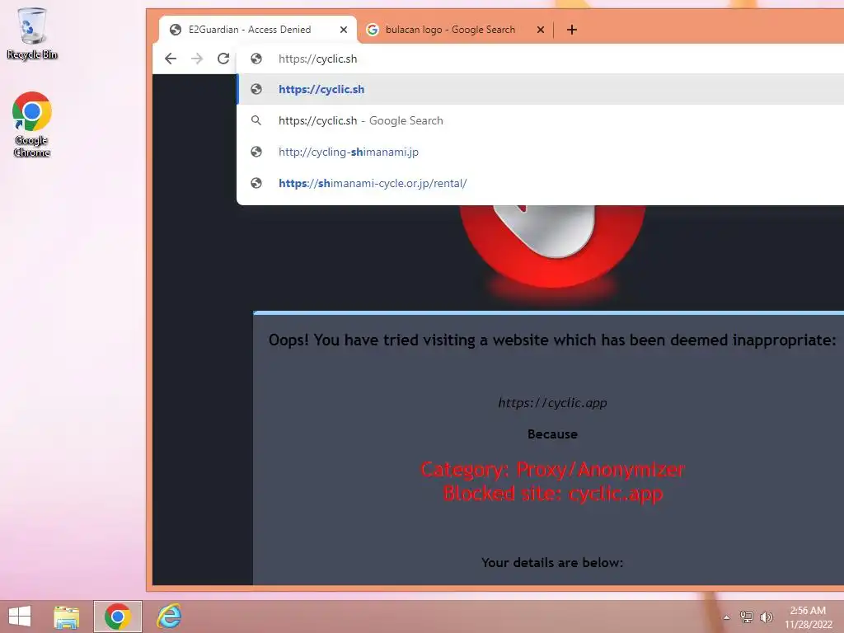Click 'Blocked site: cyclic.app' text
This screenshot has height=633, width=844.
point(552,493)
